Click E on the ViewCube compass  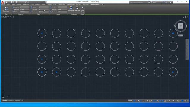186,26
